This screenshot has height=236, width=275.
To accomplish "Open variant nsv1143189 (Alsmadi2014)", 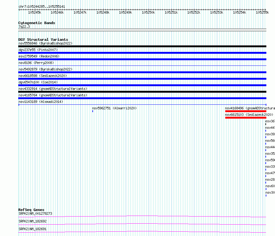I will pyautogui.click(x=41, y=102).
